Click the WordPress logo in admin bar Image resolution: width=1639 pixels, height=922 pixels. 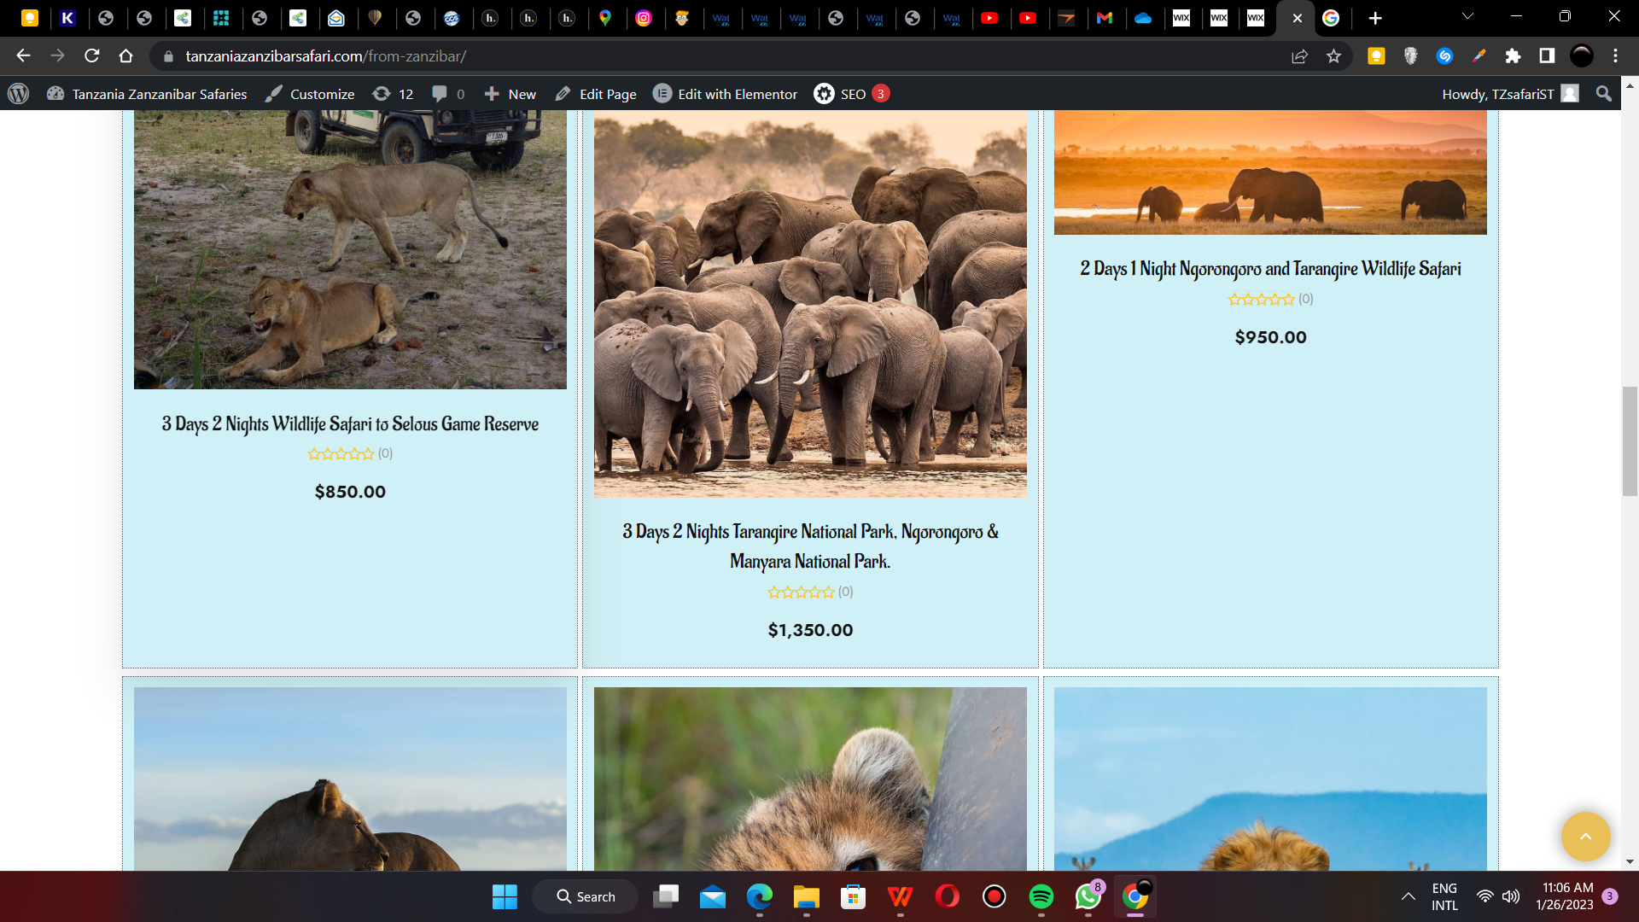tap(19, 94)
